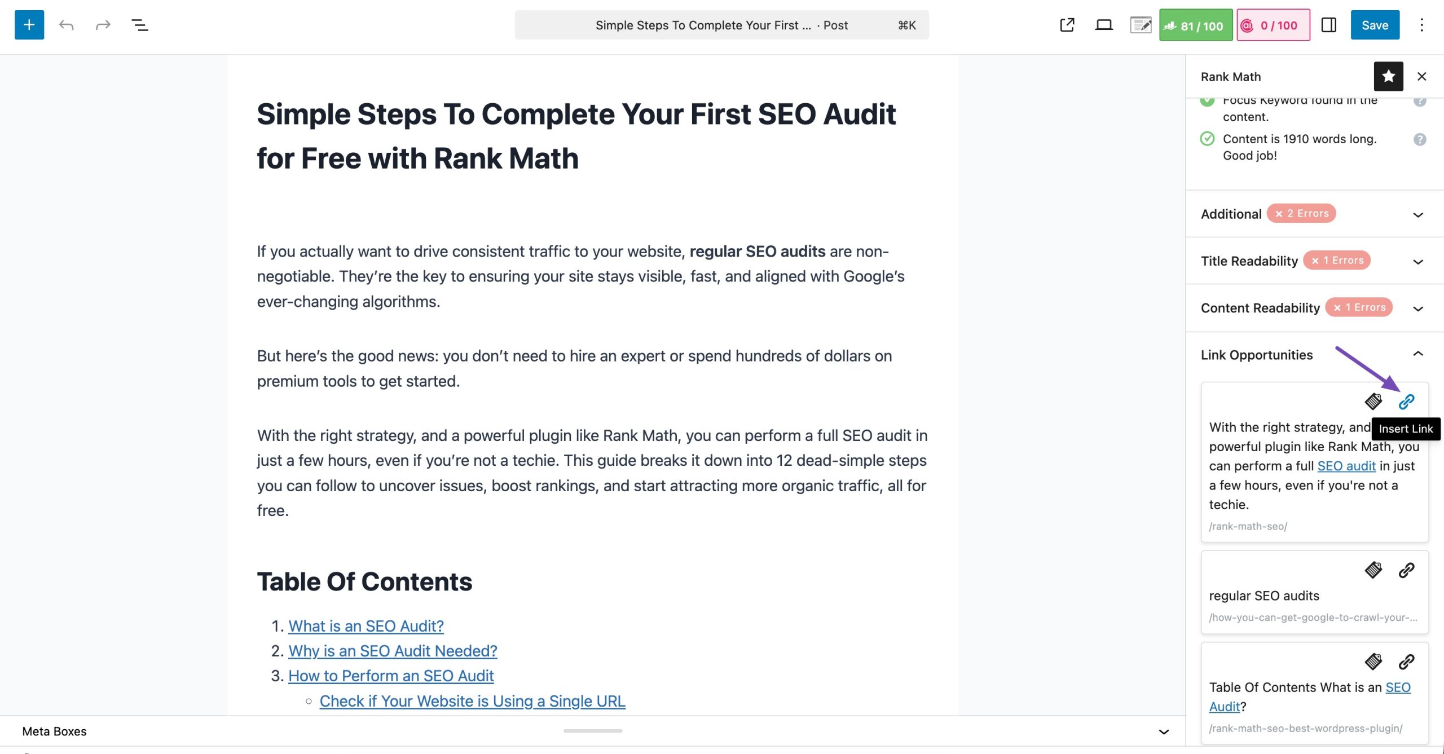Open the Document Overview list view
1444x754 pixels.
[139, 25]
